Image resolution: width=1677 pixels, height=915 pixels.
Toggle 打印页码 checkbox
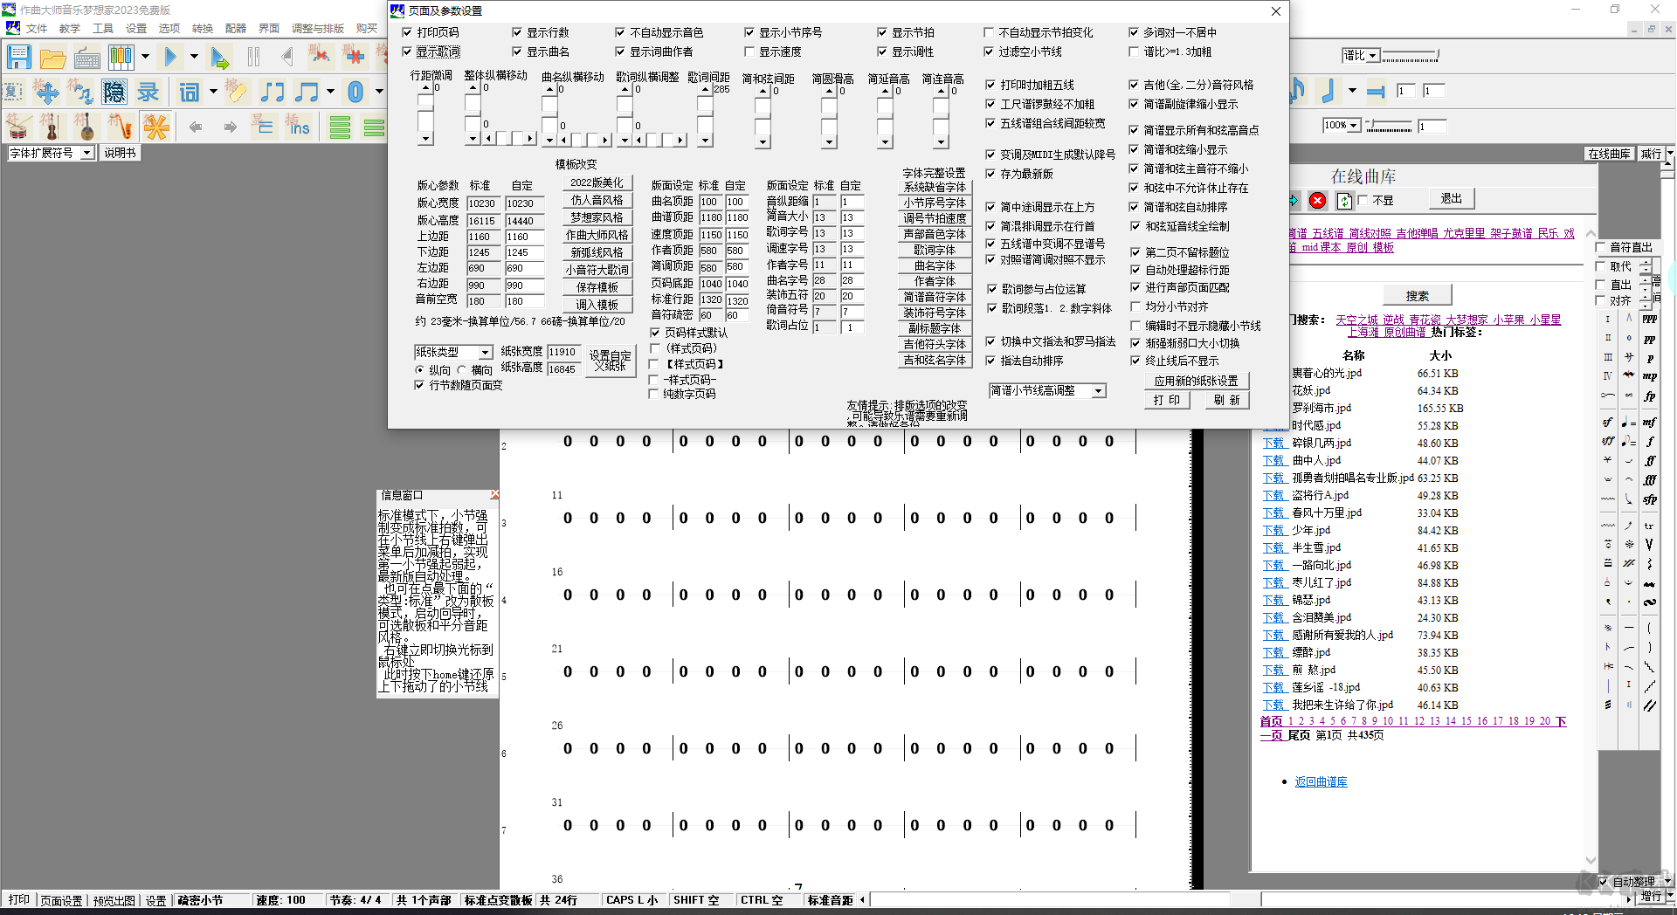click(407, 32)
